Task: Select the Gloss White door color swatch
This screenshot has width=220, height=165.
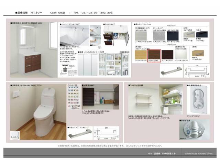Action: [181, 55]
